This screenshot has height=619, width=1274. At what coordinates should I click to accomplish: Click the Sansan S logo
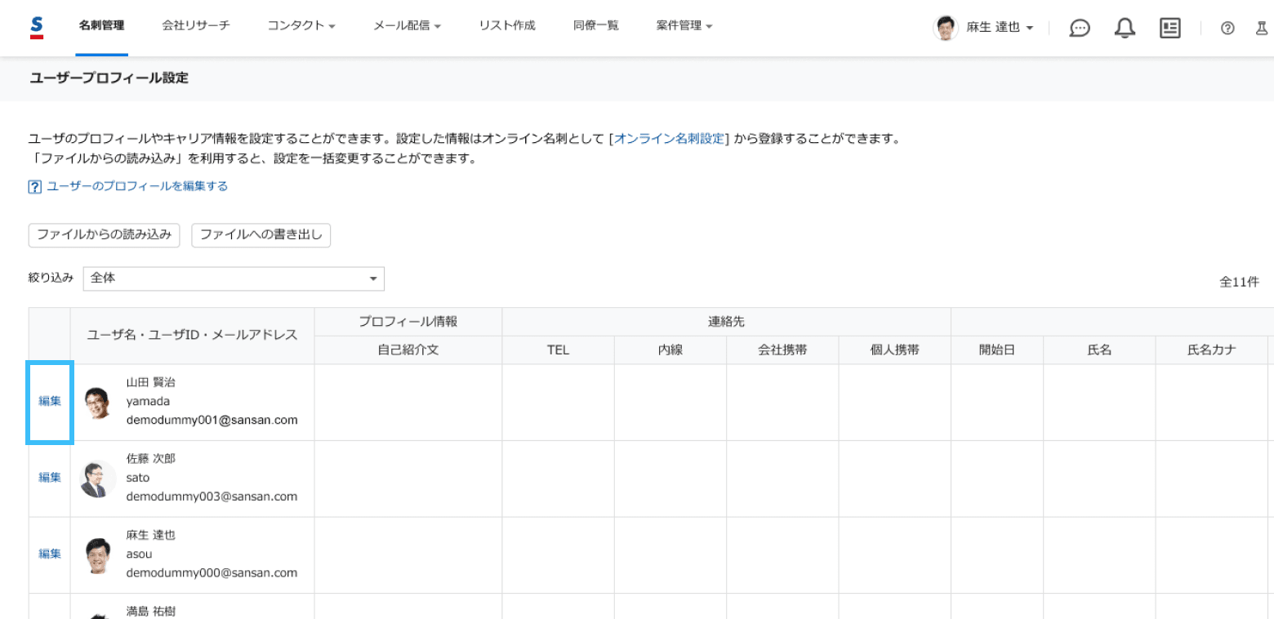tap(36, 27)
